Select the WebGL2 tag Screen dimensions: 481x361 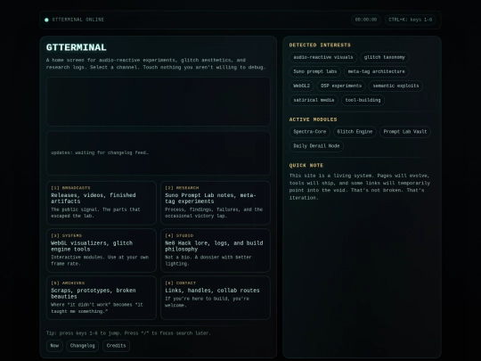point(302,86)
